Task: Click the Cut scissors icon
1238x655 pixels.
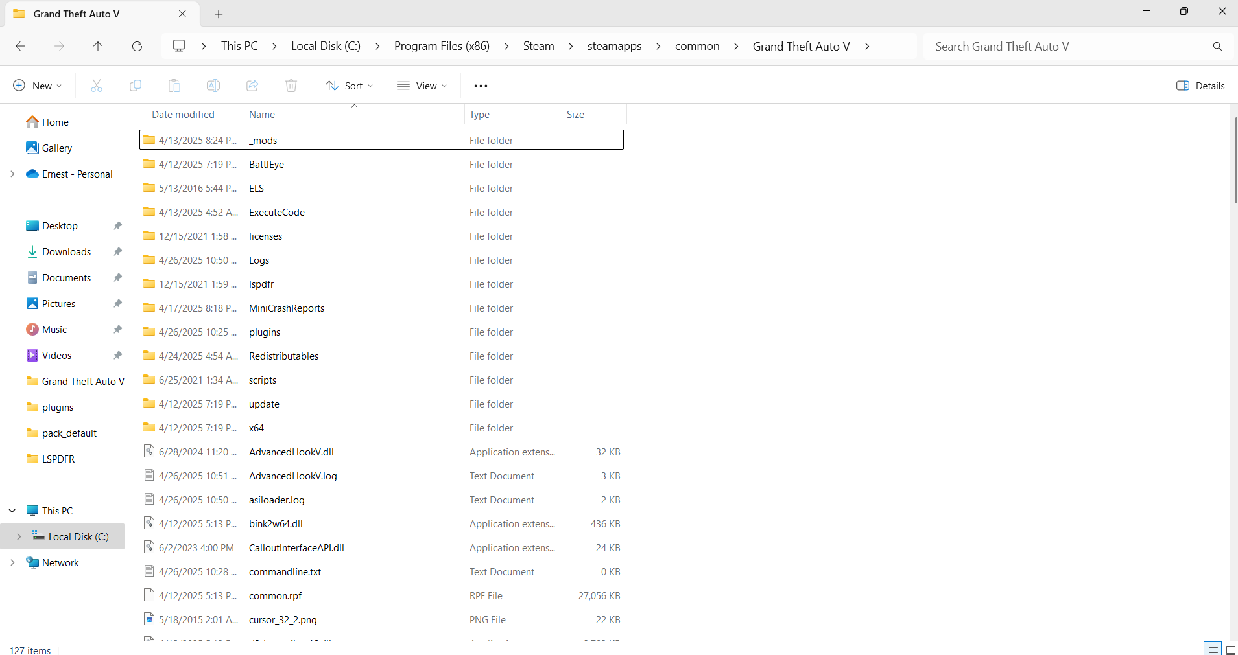Action: tap(97, 86)
